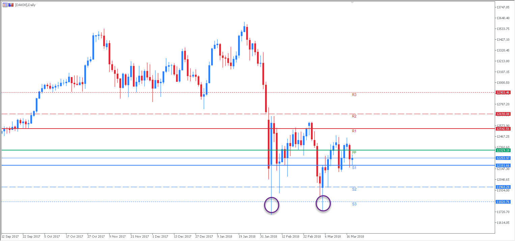Click the 27 Oct 2017 date label
515x241 pixels.
[x=96, y=237]
